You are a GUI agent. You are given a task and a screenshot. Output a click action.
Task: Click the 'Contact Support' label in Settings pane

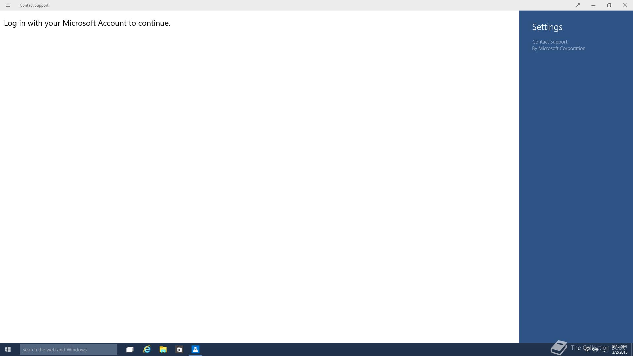click(x=550, y=42)
